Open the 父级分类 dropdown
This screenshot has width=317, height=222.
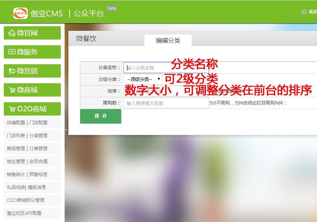click(x=143, y=79)
